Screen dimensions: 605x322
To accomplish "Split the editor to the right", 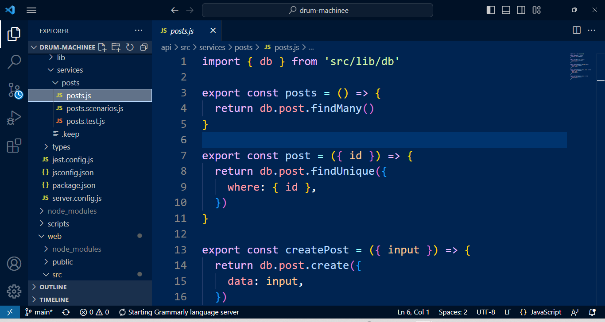I will tap(577, 30).
